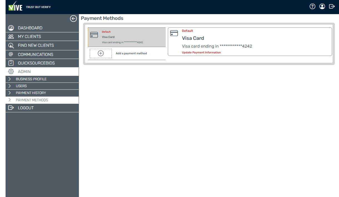Image resolution: width=339 pixels, height=197 pixels.
Task: Click large Visa card ending in 4242 text
Action: point(217,46)
